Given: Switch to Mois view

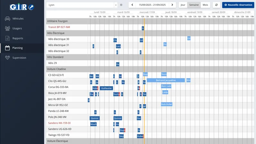Looking at the screenshot, I should 205,5.
